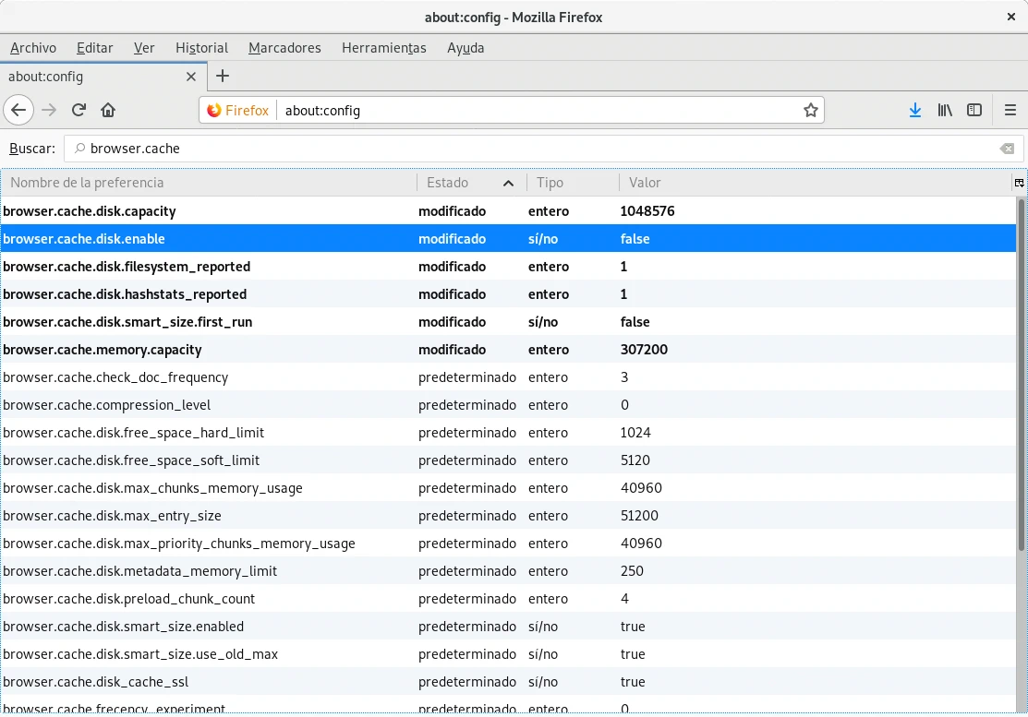The image size is (1028, 717).
Task: Show the sidebars icon
Action: pos(974,110)
